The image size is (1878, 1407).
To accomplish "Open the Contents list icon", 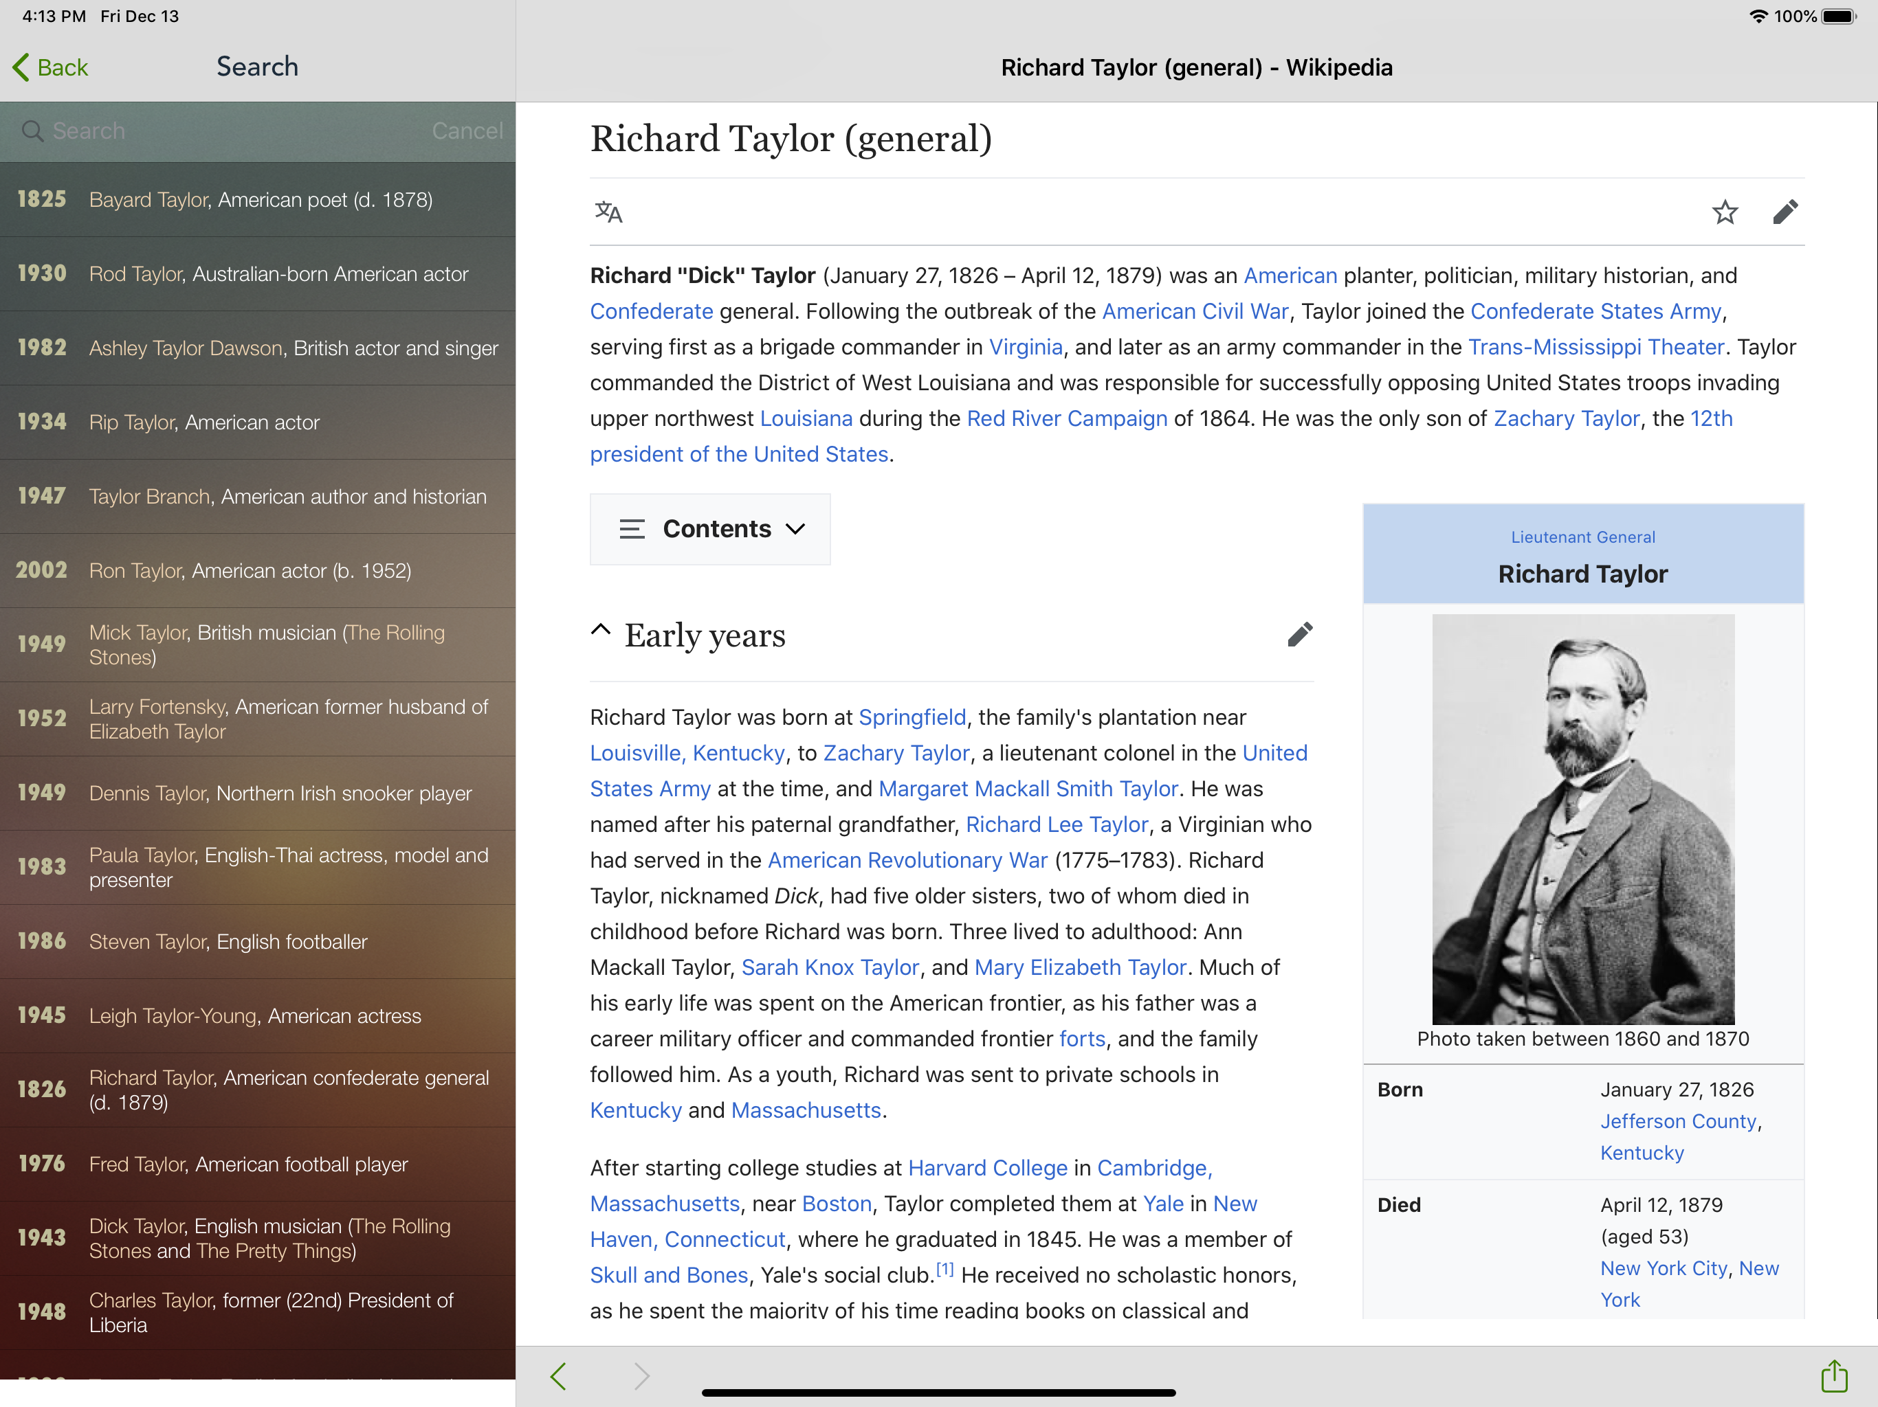I will (x=632, y=529).
